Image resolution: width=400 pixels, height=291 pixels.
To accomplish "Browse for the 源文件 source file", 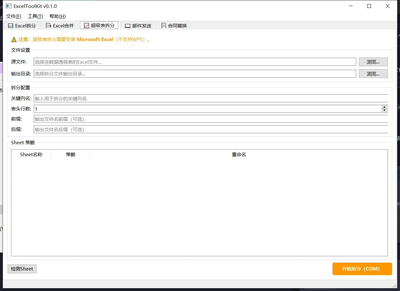I will pyautogui.click(x=373, y=62).
